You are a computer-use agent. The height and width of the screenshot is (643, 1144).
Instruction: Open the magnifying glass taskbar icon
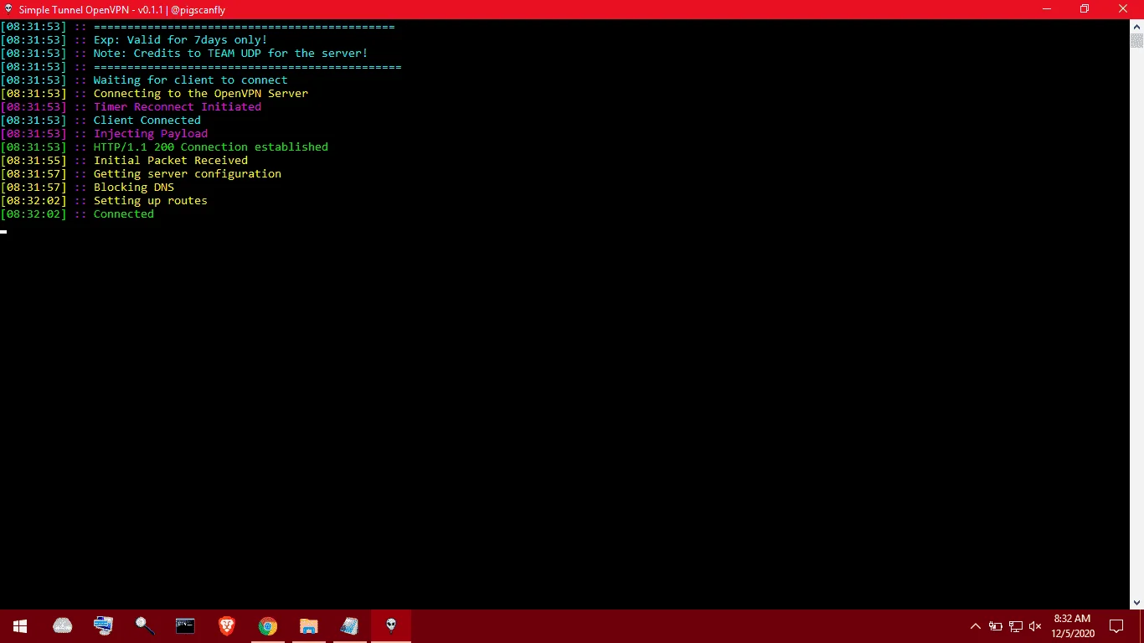click(145, 625)
